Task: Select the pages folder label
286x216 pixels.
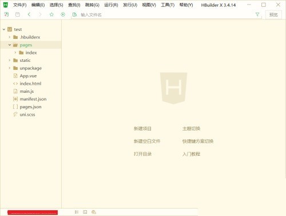Action: tap(26, 45)
